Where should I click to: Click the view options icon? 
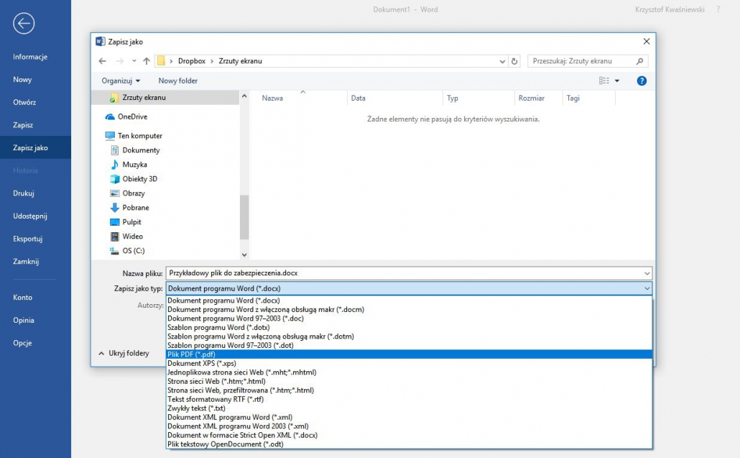pos(604,81)
